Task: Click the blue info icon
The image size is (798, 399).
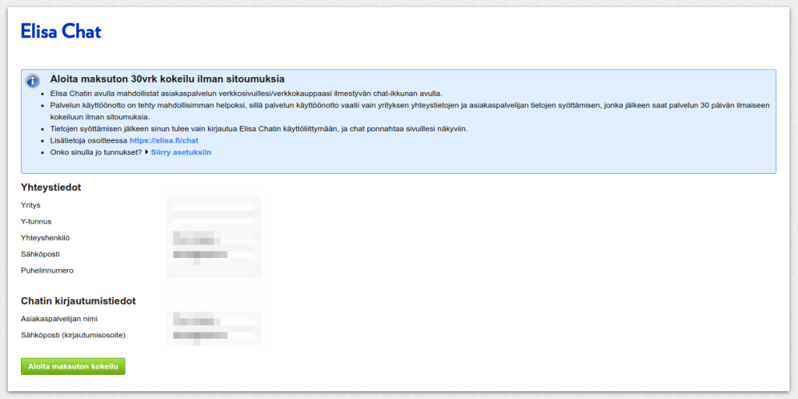Action: [x=33, y=81]
